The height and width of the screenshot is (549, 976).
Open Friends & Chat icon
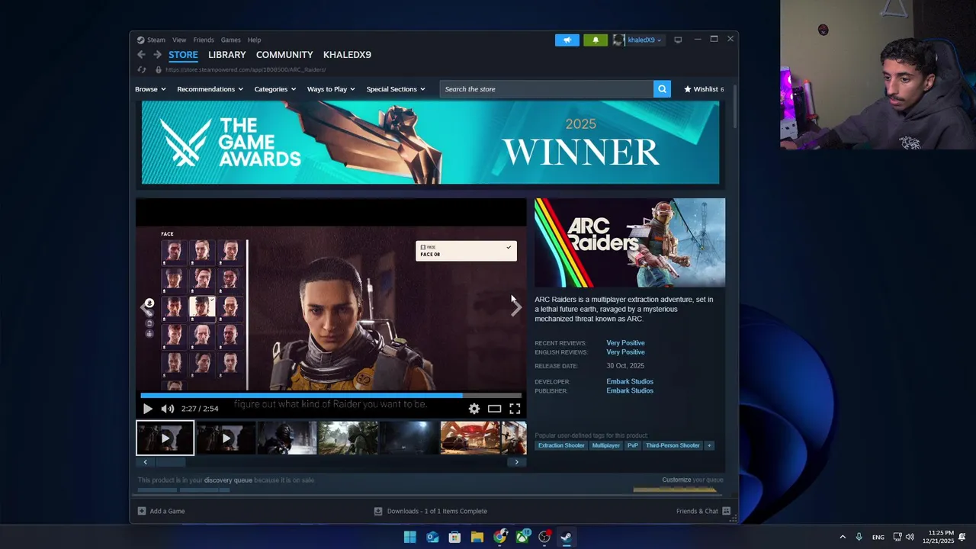(x=726, y=511)
